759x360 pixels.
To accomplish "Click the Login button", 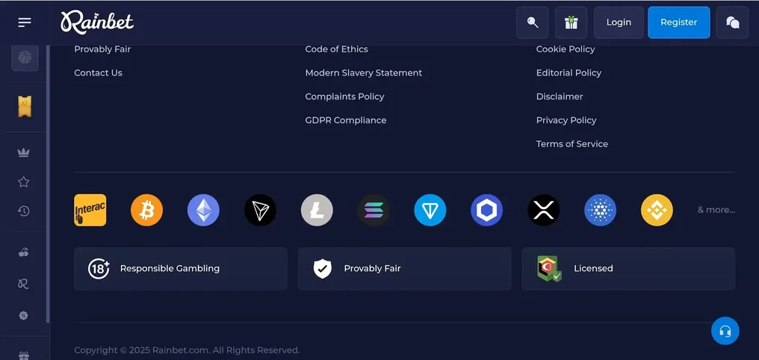I will pos(619,22).
